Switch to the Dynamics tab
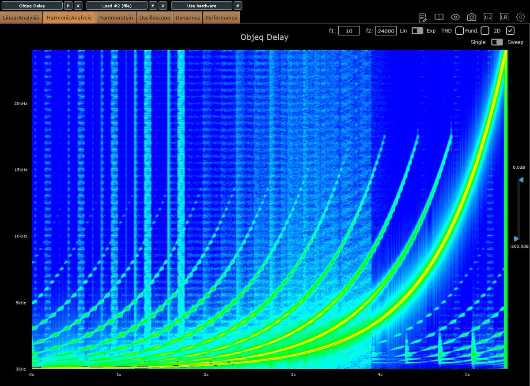 click(x=188, y=18)
